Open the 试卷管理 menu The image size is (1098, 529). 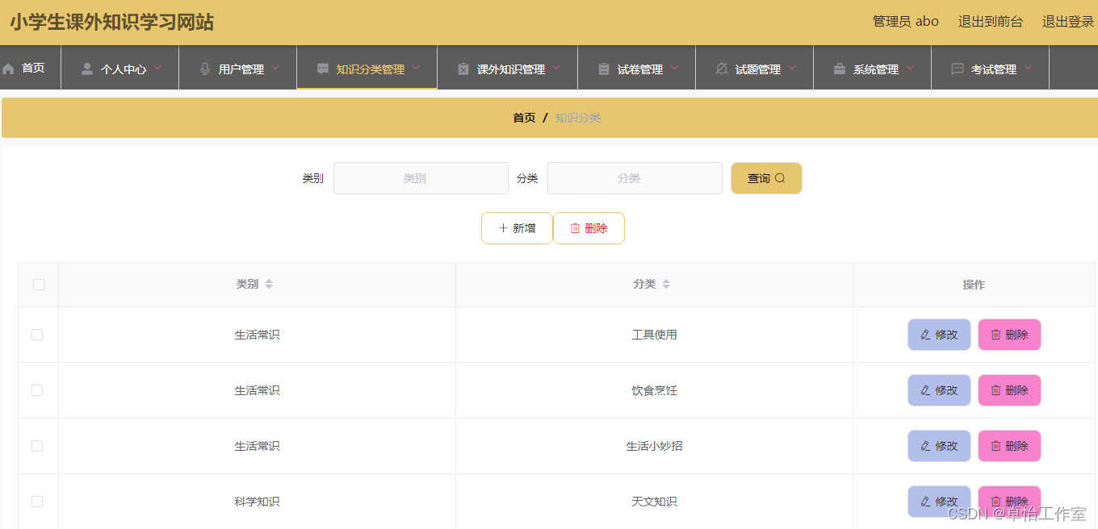(x=637, y=69)
